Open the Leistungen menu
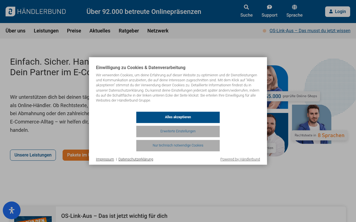 pyautogui.click(x=46, y=31)
